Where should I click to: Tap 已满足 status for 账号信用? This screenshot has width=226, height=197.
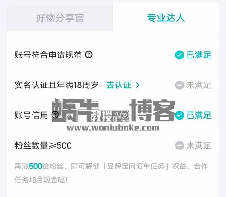click(x=199, y=115)
